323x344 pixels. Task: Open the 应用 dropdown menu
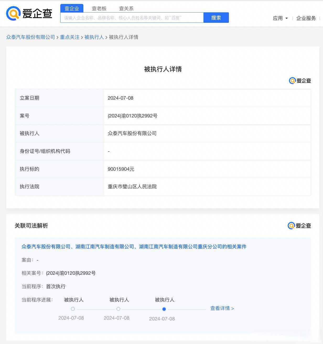280,18
